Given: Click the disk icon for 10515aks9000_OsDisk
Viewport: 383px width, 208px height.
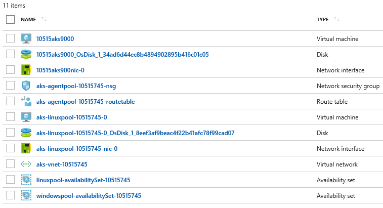Looking at the screenshot, I should pos(26,54).
